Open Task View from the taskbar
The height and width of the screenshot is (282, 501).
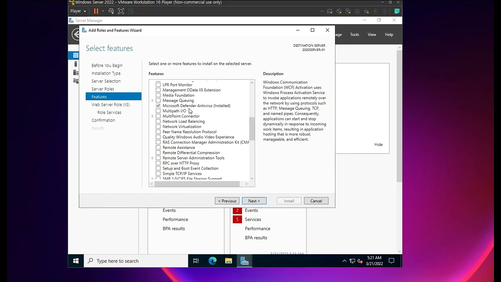click(196, 261)
